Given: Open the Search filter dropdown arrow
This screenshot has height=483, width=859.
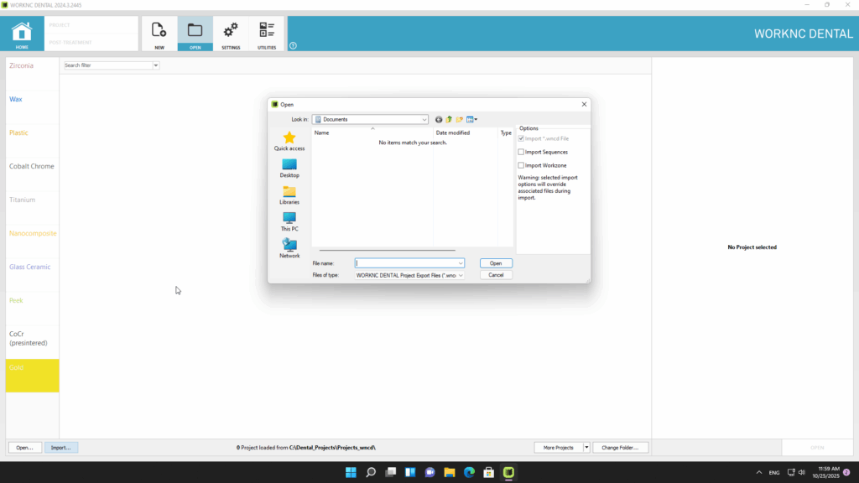Looking at the screenshot, I should (x=156, y=65).
